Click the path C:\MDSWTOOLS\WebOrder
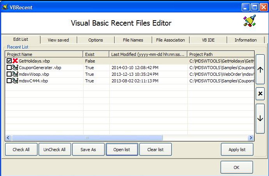 (221, 74)
